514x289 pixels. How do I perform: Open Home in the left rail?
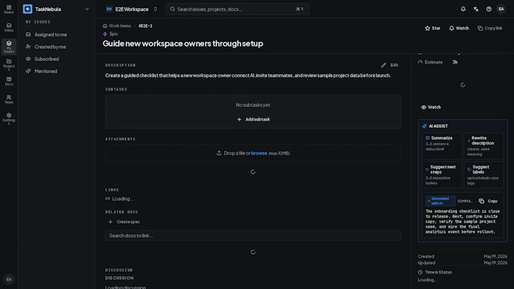pyautogui.click(x=9, y=10)
